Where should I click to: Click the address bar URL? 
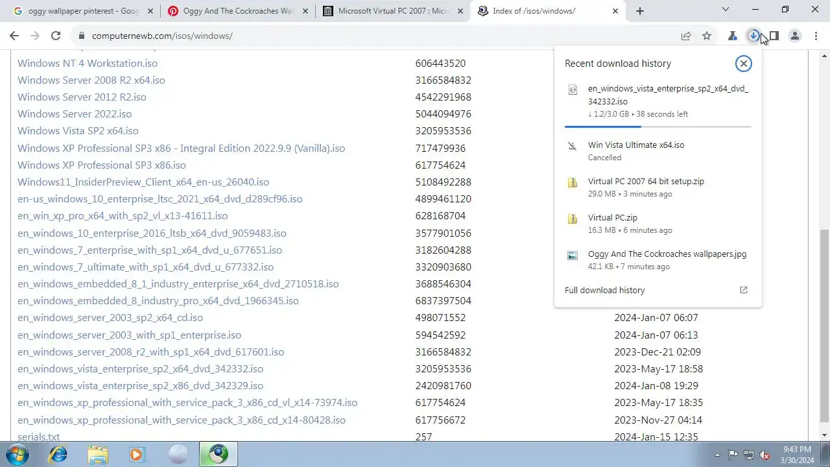pyautogui.click(x=162, y=36)
